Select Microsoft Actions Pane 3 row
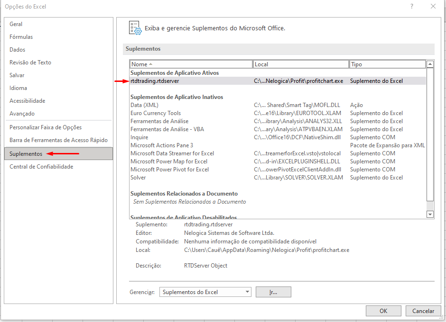The width and height of the screenshot is (446, 322). click(278, 145)
